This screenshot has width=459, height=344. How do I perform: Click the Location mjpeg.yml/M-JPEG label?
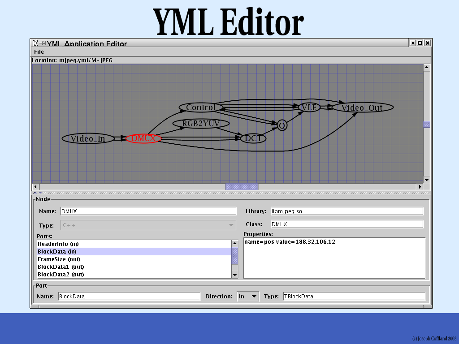(72, 60)
